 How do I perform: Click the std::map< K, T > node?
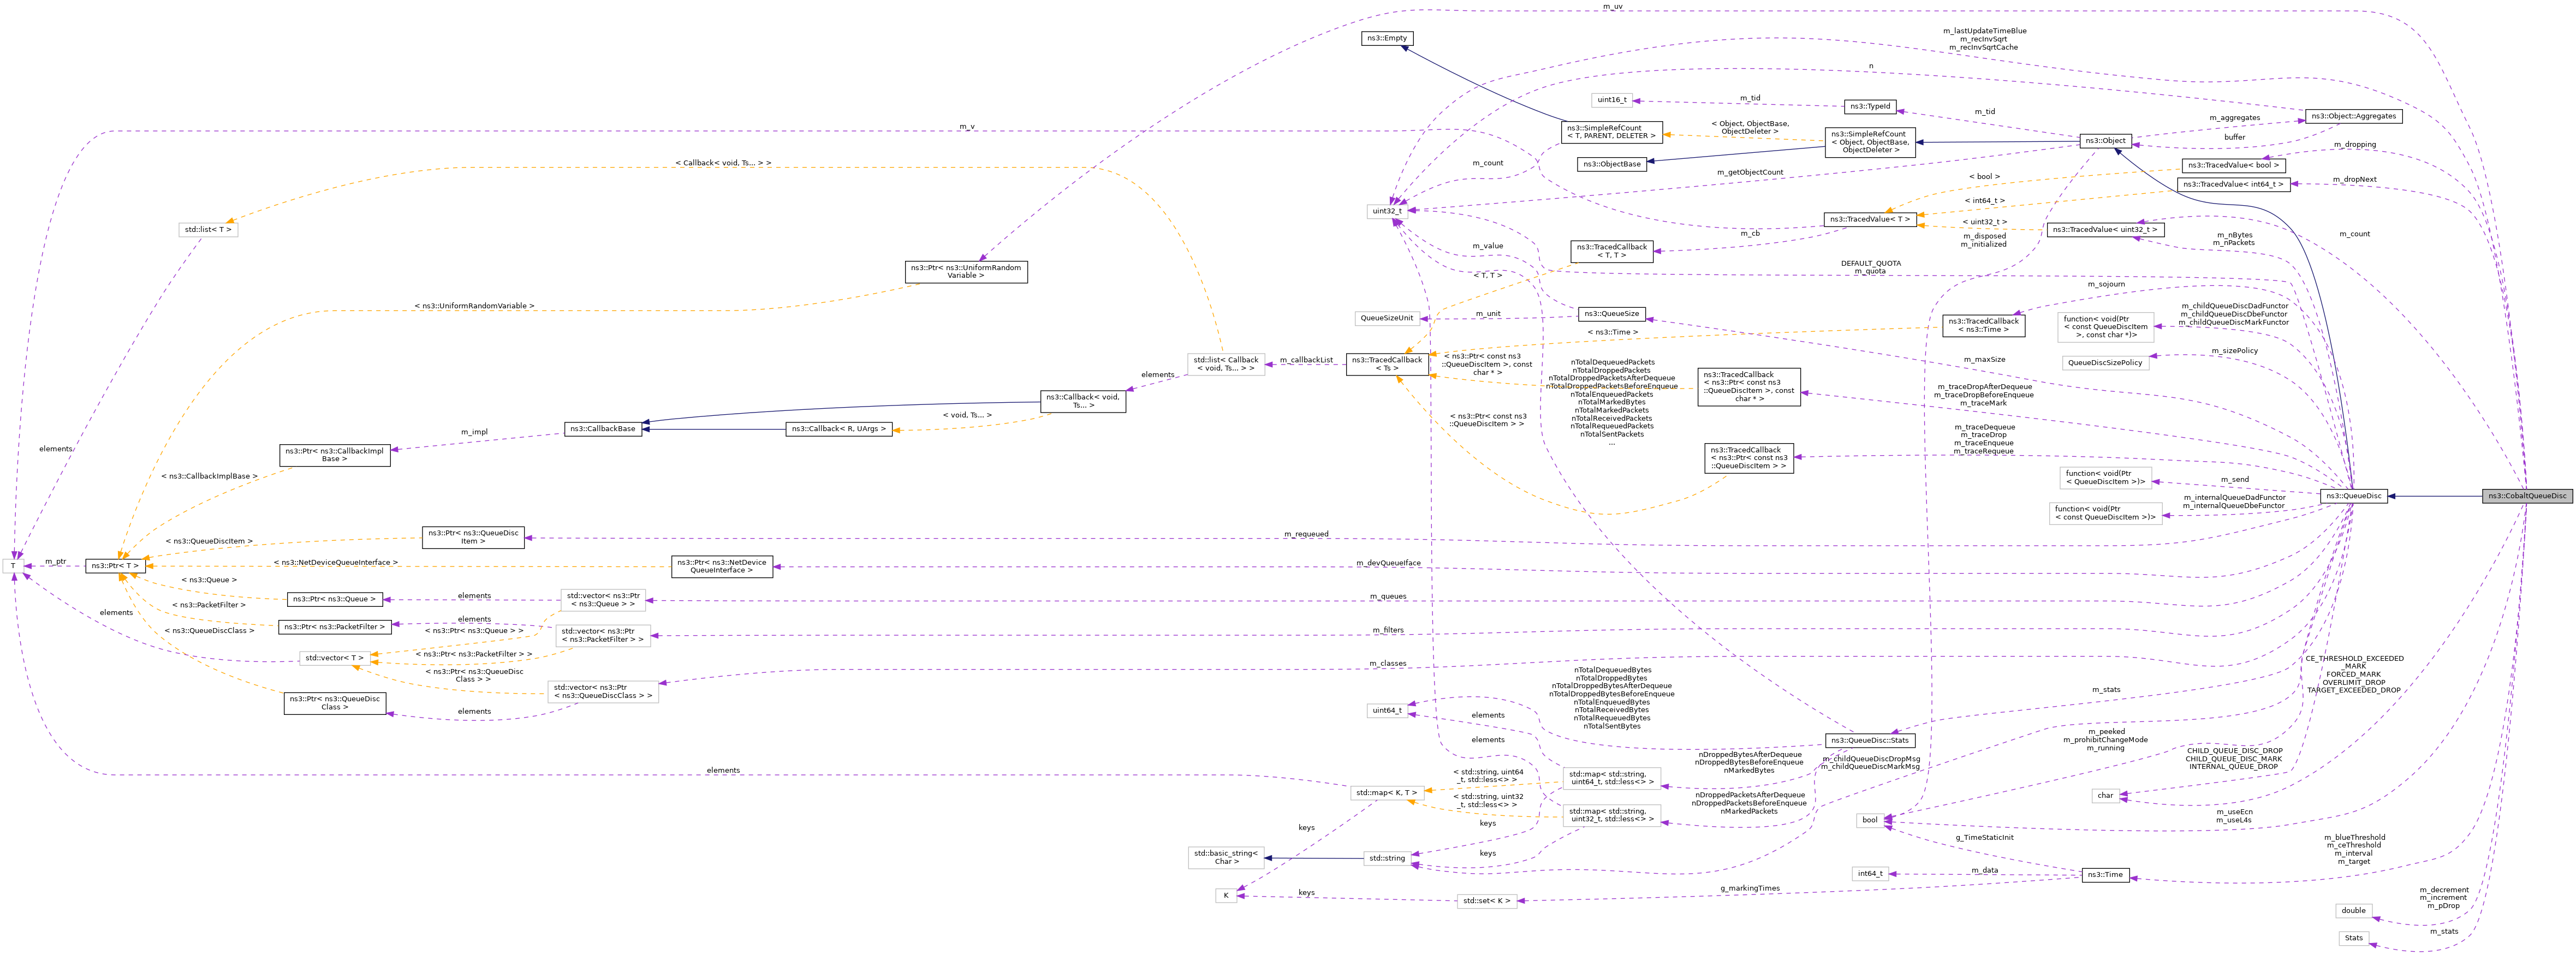coord(1387,793)
